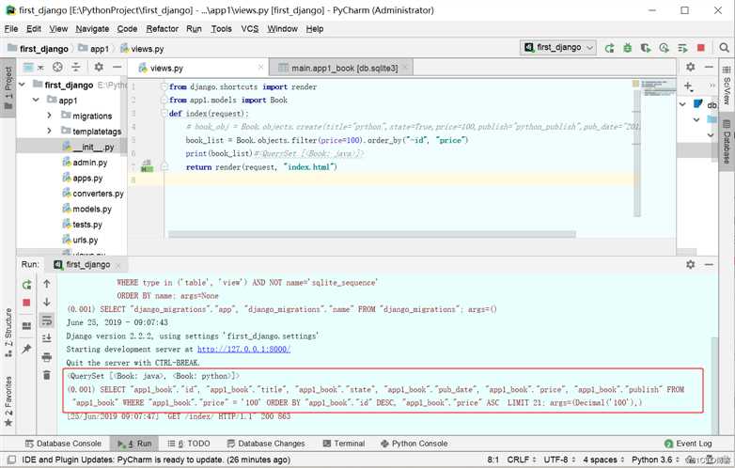Viewport: 735px width, 468px height.
Task: Click the Concurrency Diagram icon in the toolbar
Action: (x=682, y=48)
